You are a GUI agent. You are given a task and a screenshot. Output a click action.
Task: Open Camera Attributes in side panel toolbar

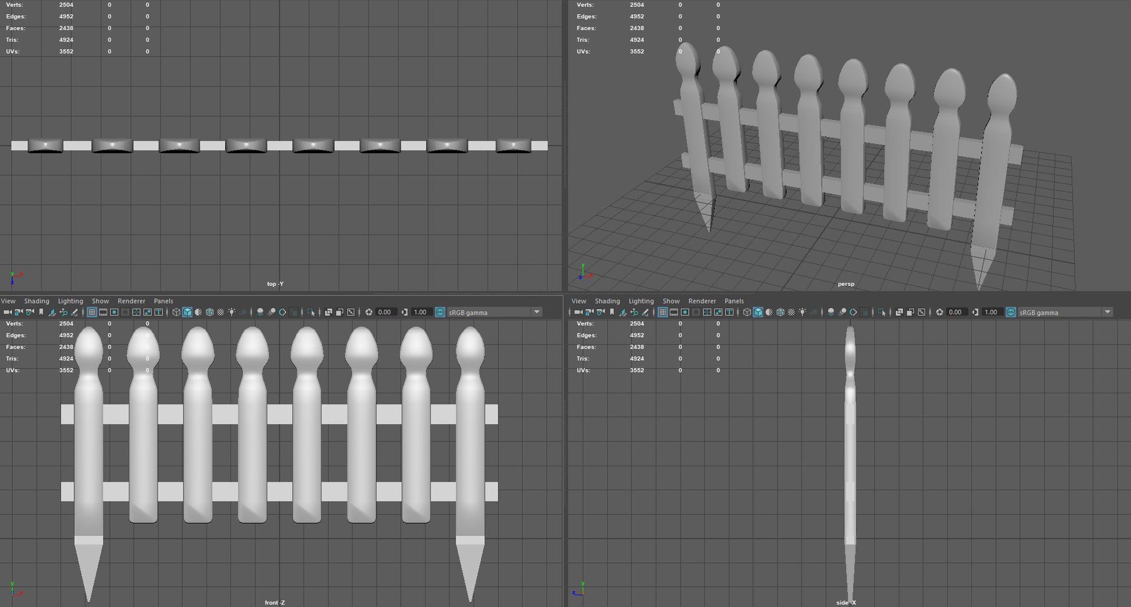tap(600, 312)
